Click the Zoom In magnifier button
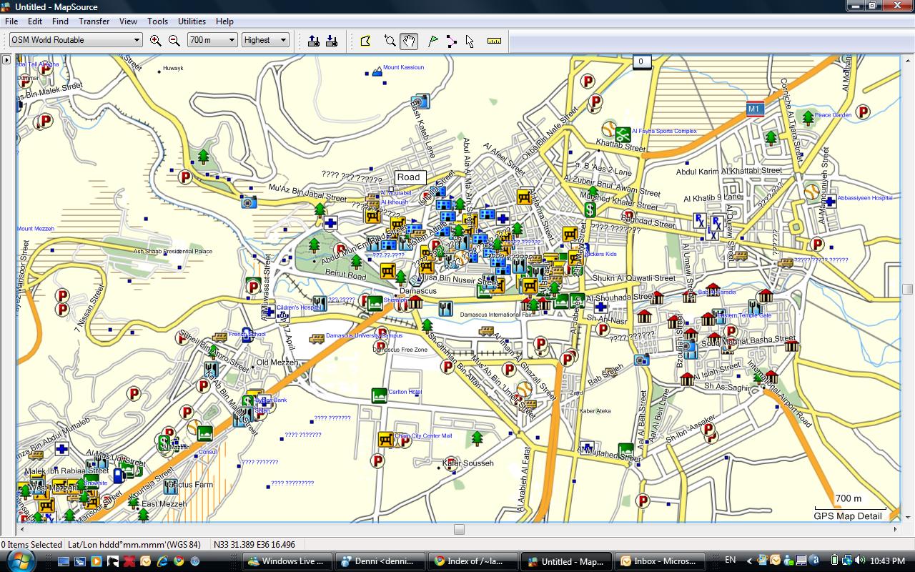915x572 pixels. click(155, 41)
